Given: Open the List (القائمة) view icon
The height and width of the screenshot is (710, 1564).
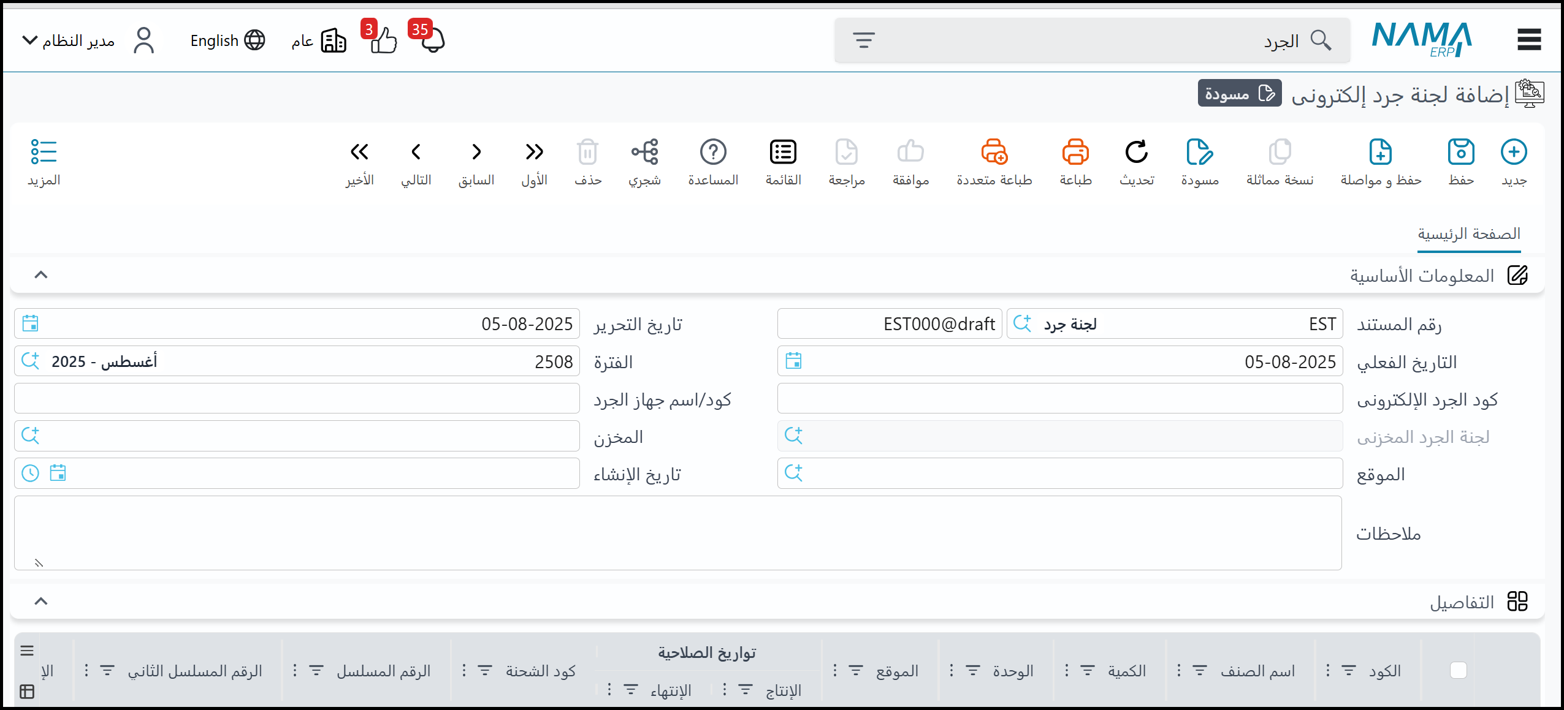Looking at the screenshot, I should pos(783,153).
